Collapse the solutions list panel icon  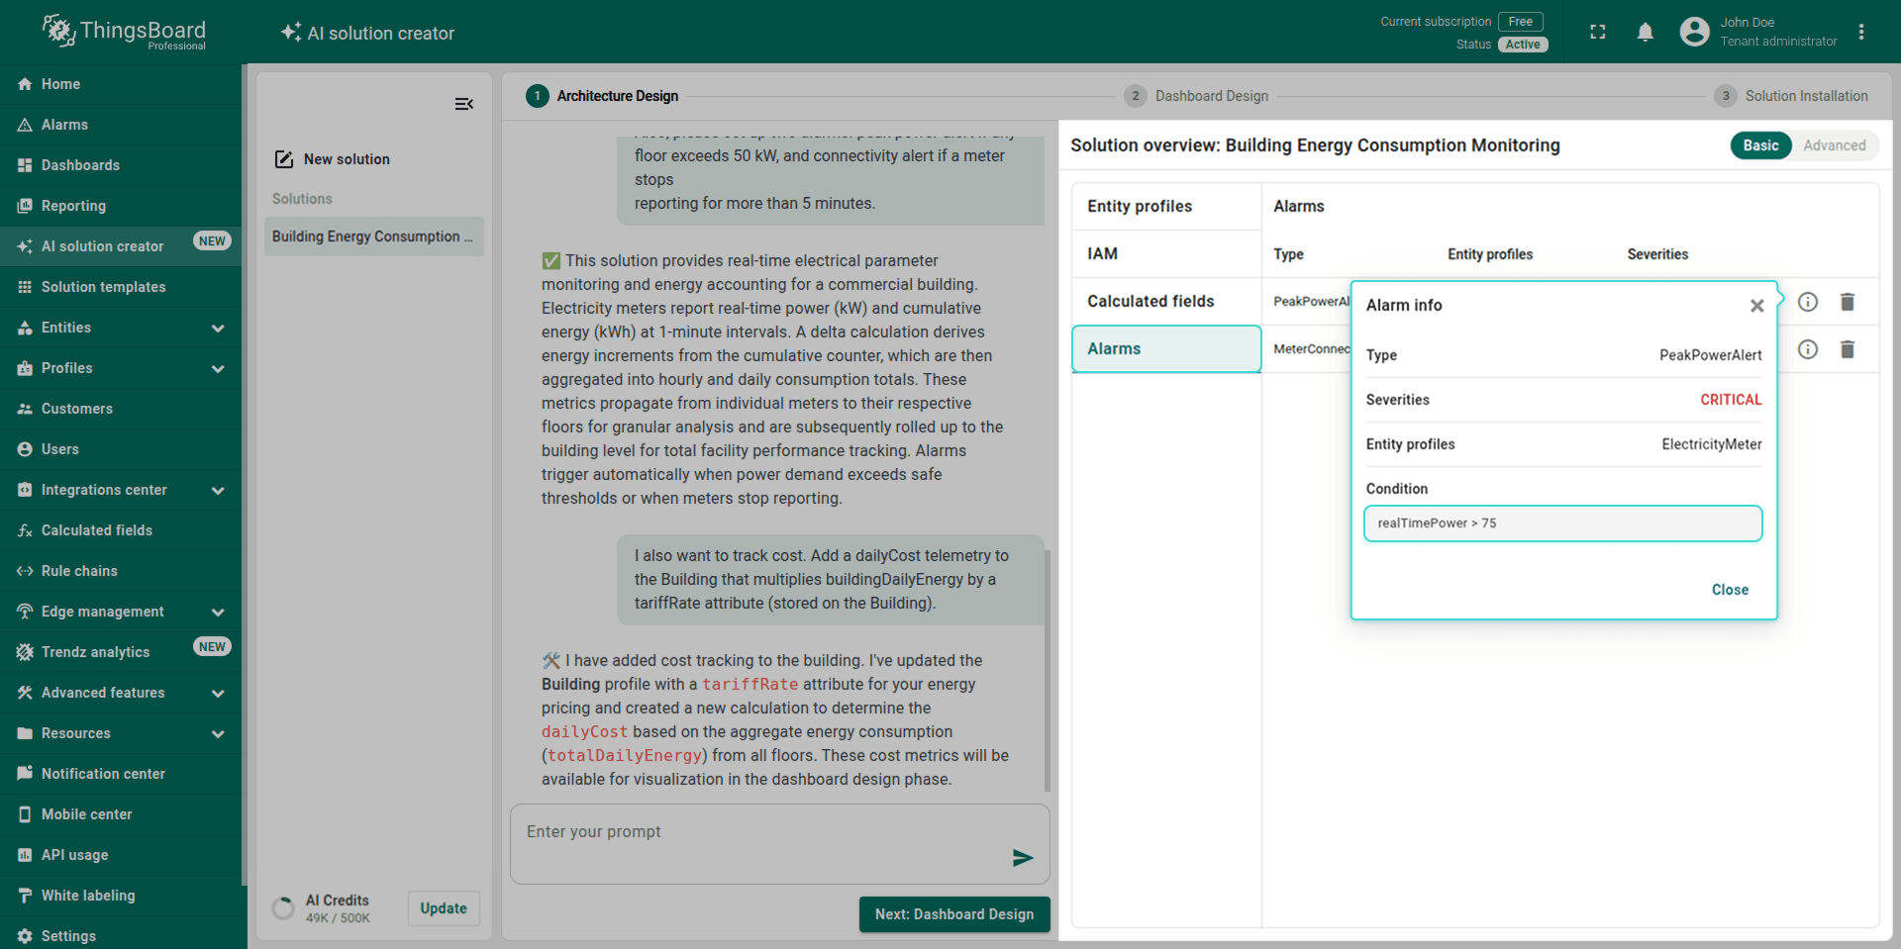[463, 104]
